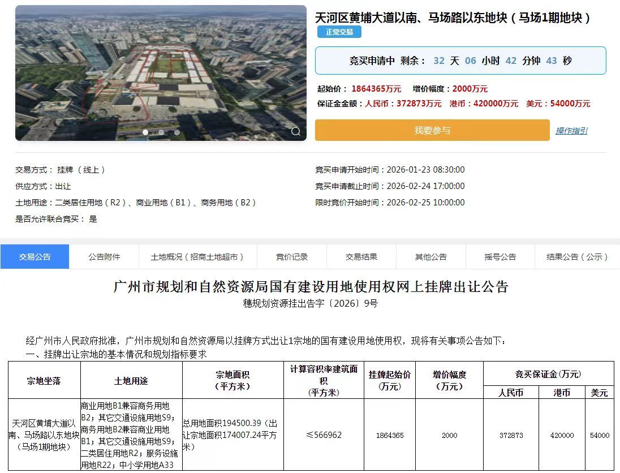Click the 正常交易 status badge

339,32
